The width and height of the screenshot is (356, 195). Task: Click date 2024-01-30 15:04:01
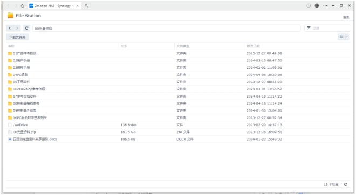(x=264, y=110)
